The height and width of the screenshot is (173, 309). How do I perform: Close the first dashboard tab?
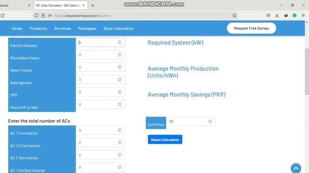click(x=29, y=5)
